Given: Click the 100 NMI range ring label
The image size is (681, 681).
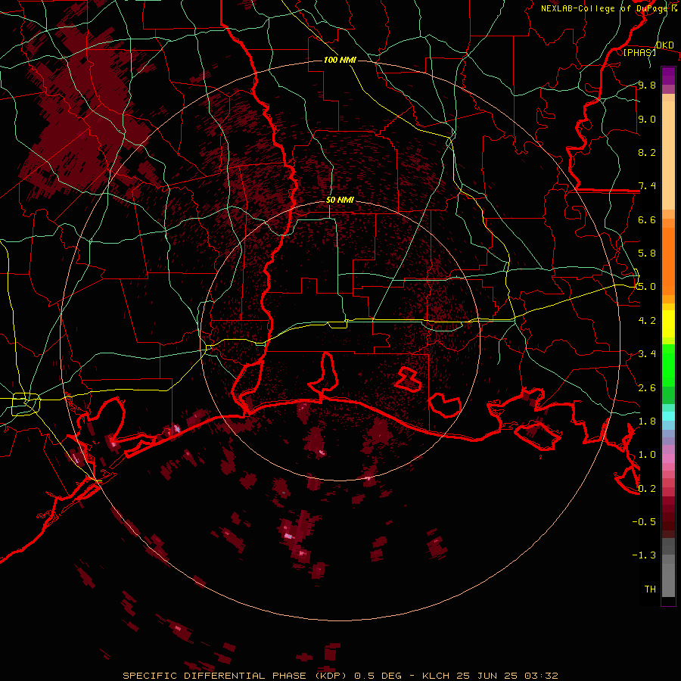Looking at the screenshot, I should pyautogui.click(x=340, y=60).
